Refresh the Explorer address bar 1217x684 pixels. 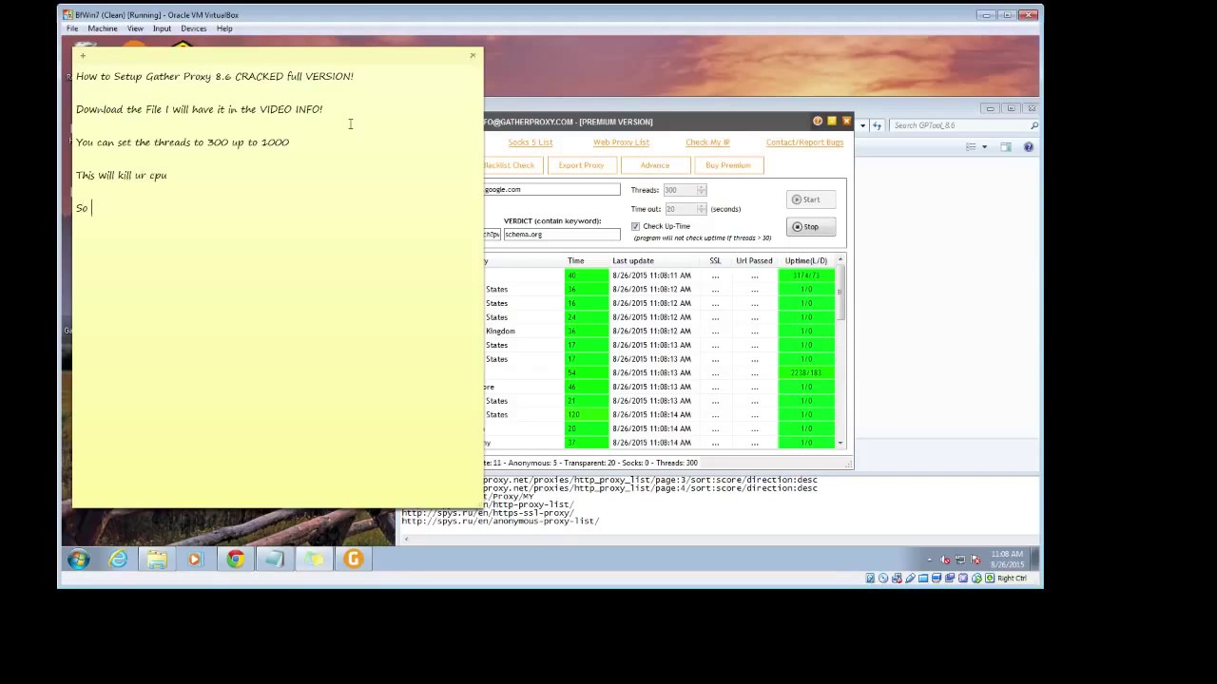click(x=877, y=125)
